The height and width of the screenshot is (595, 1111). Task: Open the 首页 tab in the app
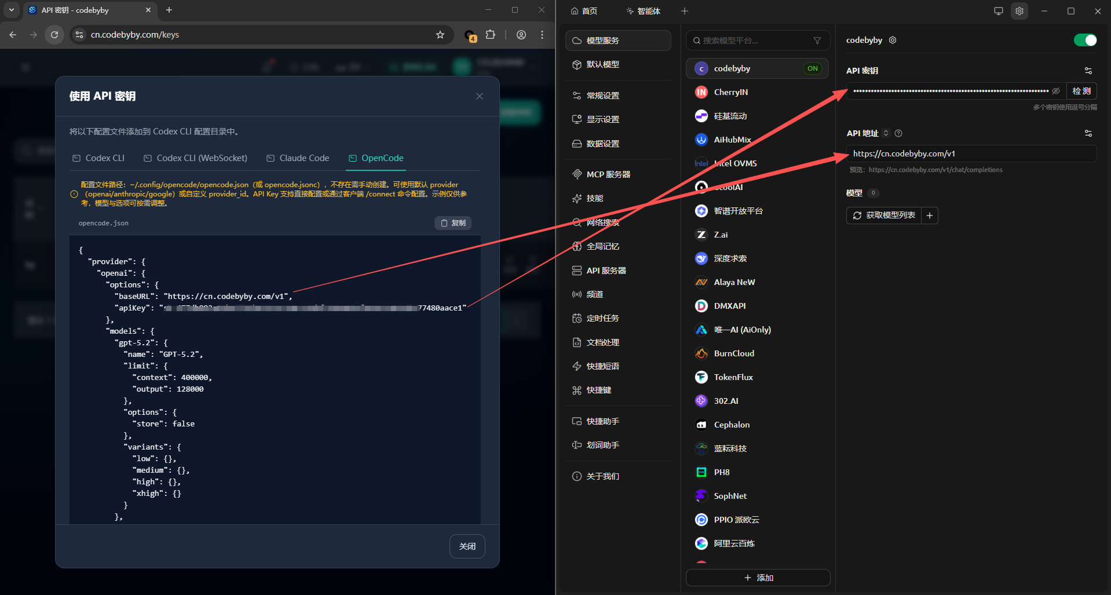click(x=584, y=11)
